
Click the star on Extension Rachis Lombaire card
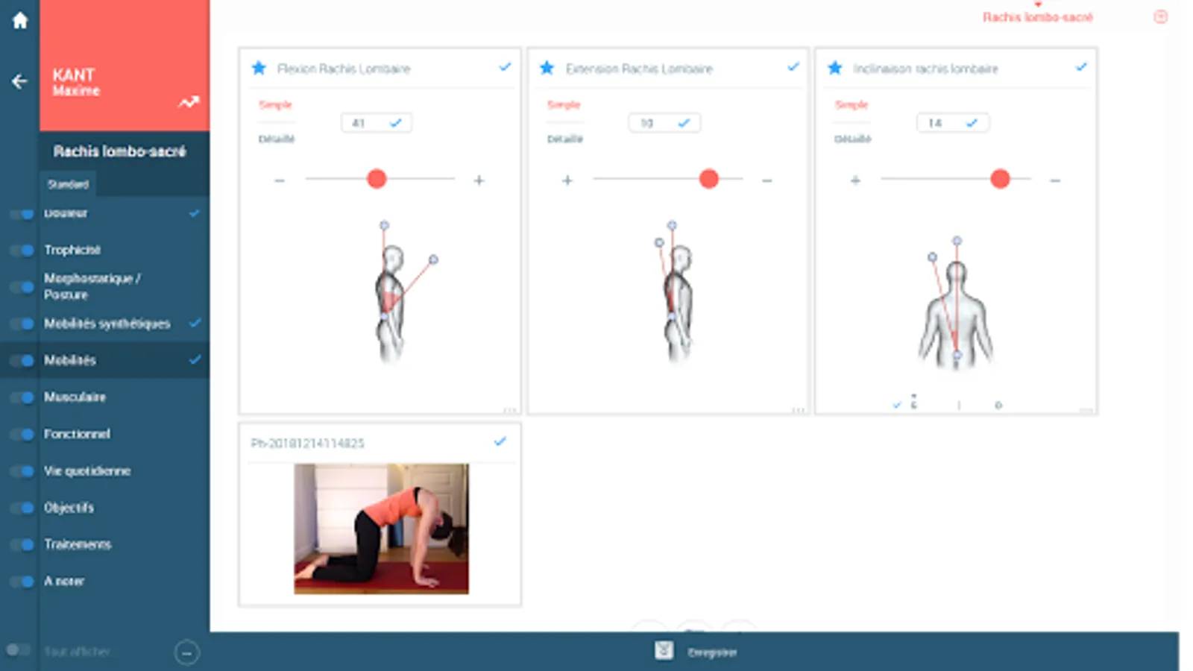pos(547,68)
